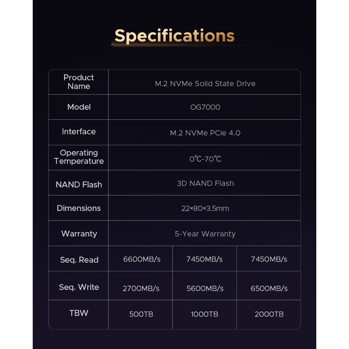Select the 2000TB endurance cell
The height and width of the screenshot is (349, 349).
(x=269, y=314)
